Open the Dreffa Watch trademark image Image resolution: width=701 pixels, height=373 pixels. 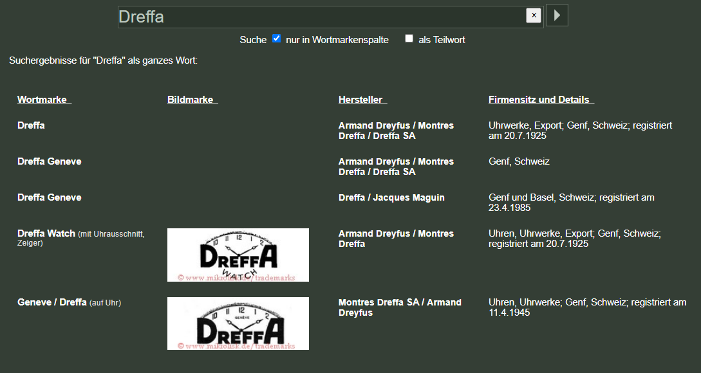point(238,255)
